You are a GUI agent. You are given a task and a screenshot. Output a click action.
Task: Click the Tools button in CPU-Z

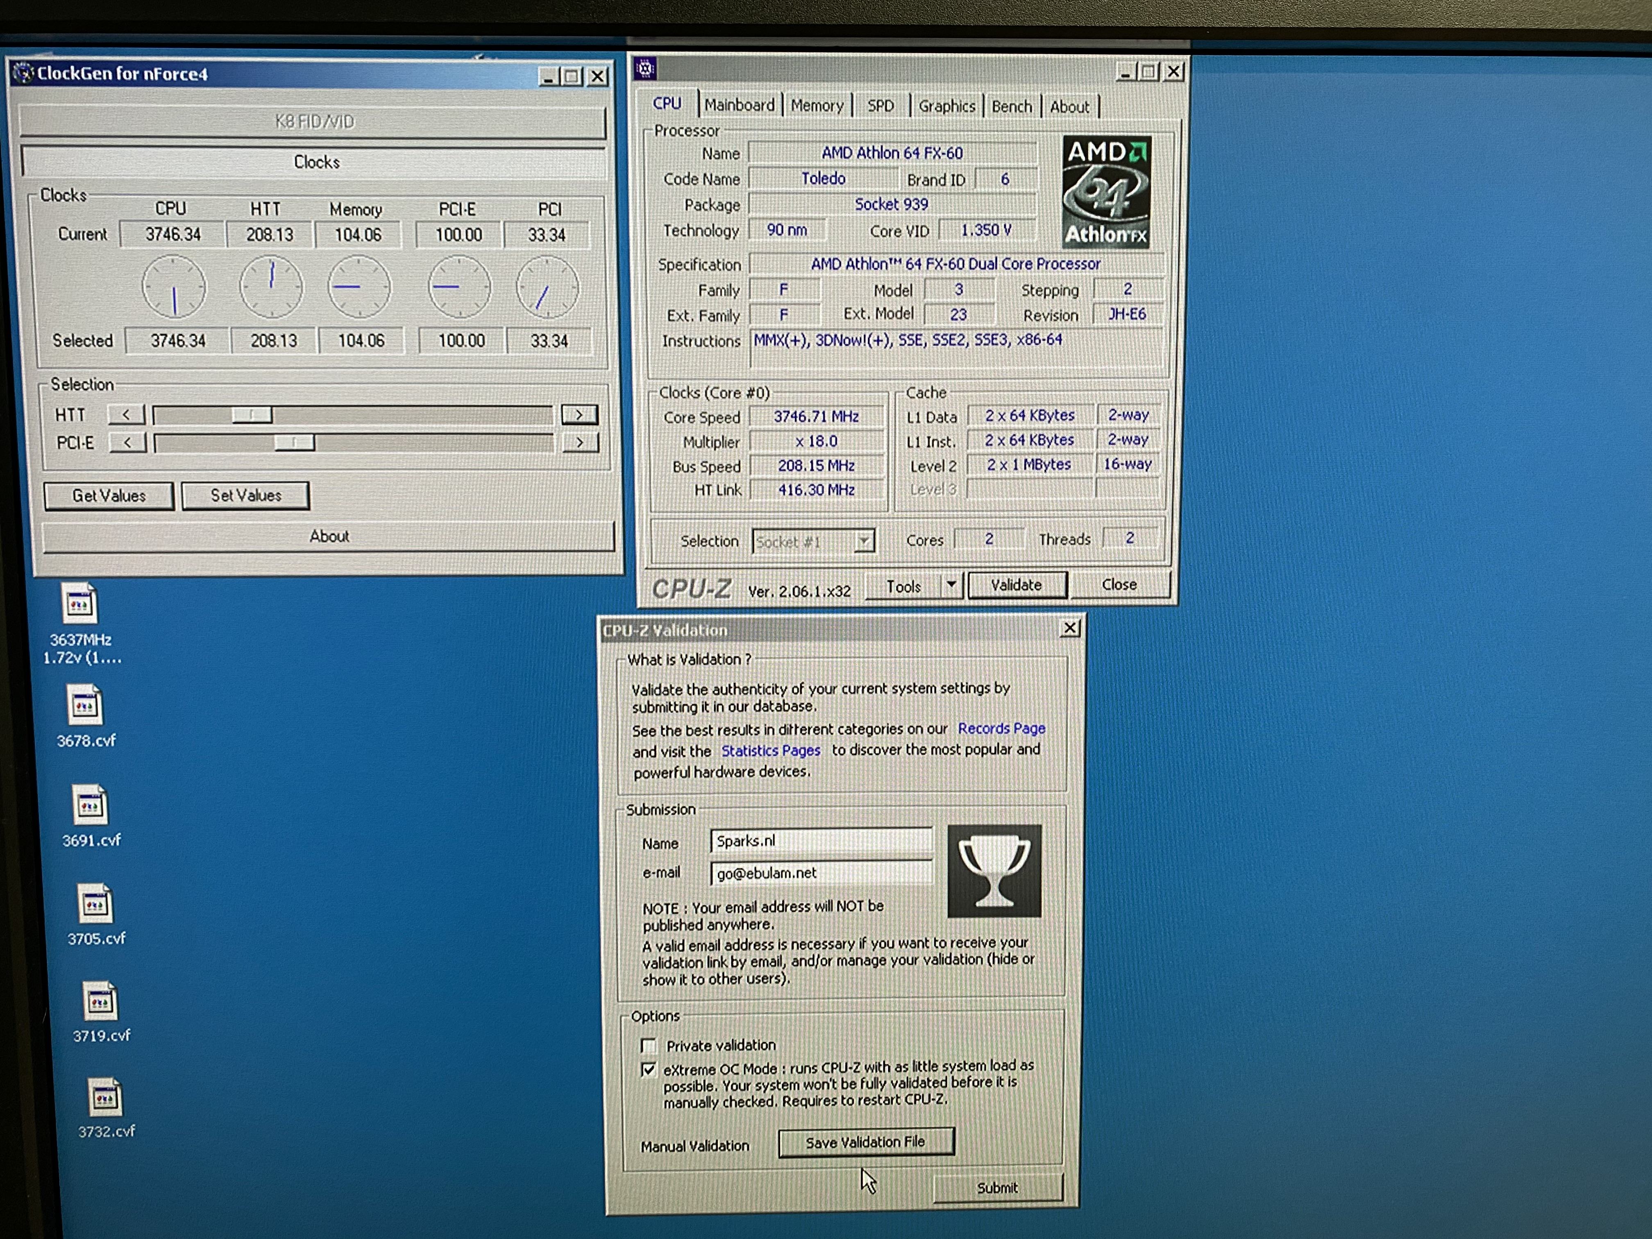click(x=904, y=587)
